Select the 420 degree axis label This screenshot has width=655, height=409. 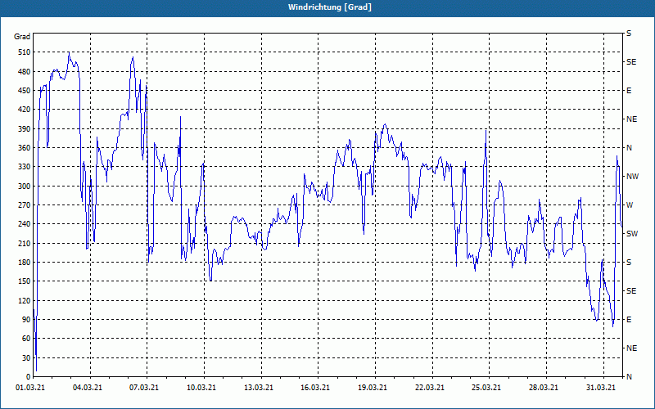(24, 110)
